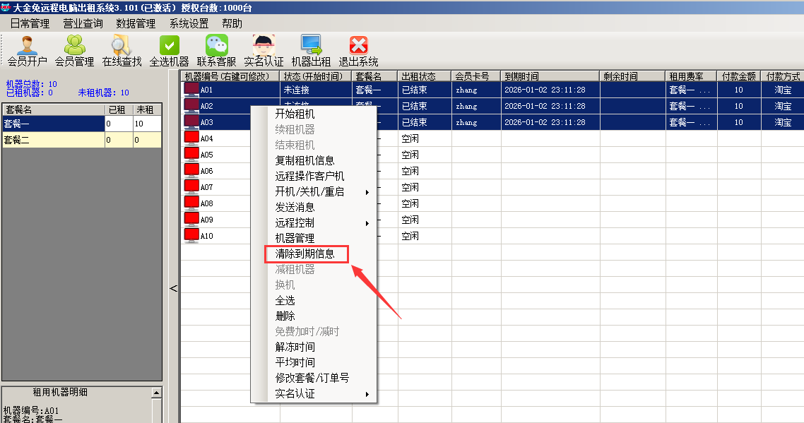Click the 在线查找 magnifier icon

click(122, 47)
